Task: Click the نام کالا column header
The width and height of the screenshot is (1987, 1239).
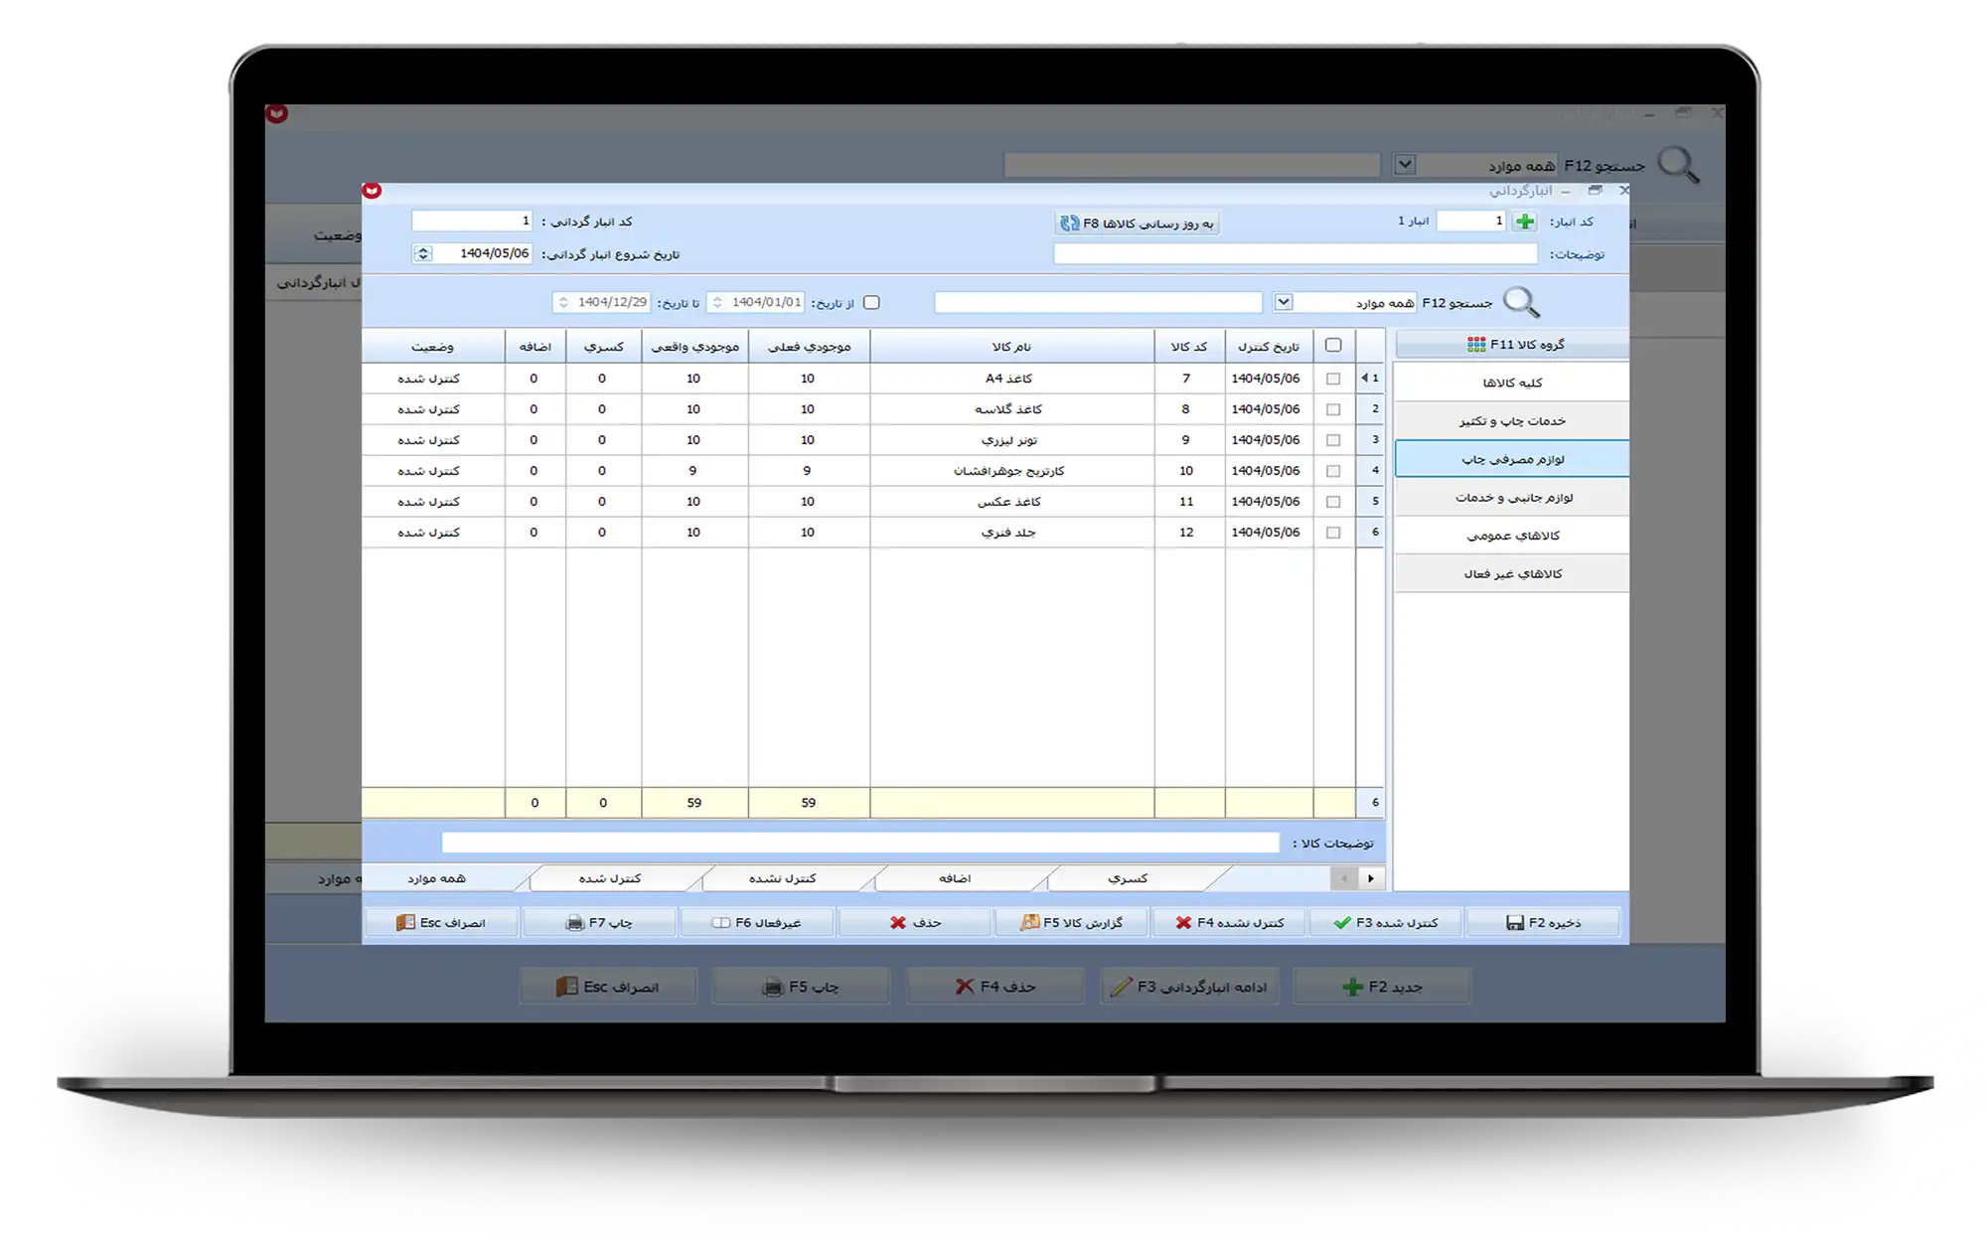Action: click(x=1011, y=347)
